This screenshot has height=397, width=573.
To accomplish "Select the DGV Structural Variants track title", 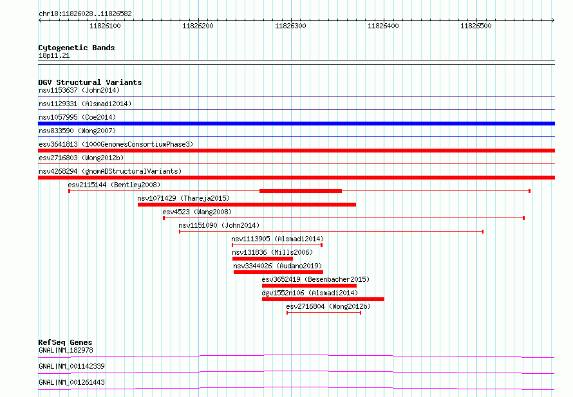I will coord(90,82).
